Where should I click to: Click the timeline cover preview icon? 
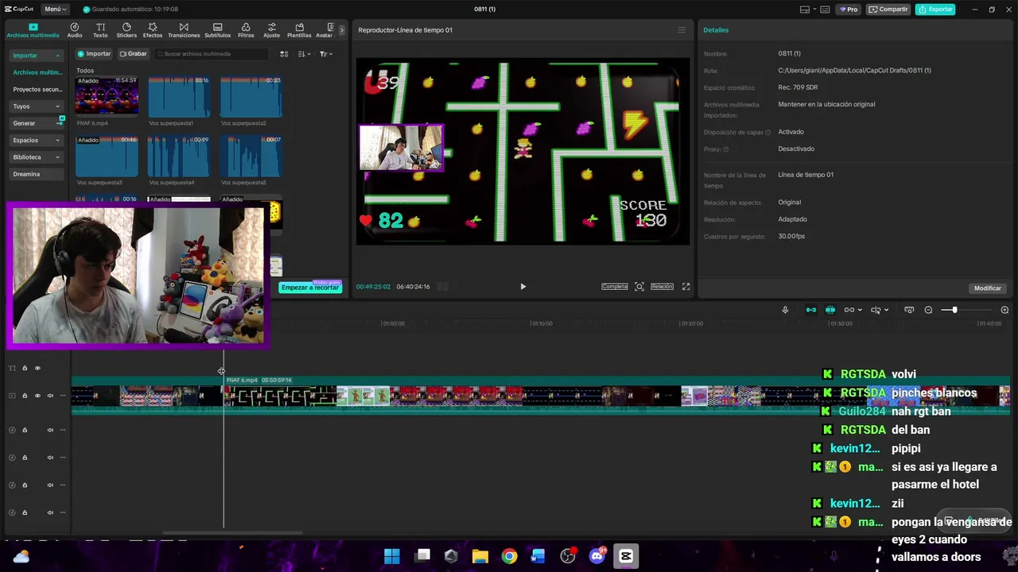pyautogui.click(x=909, y=310)
